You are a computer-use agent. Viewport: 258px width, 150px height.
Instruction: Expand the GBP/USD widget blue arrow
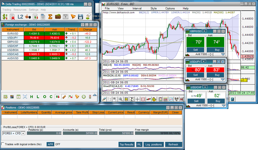click(223, 55)
